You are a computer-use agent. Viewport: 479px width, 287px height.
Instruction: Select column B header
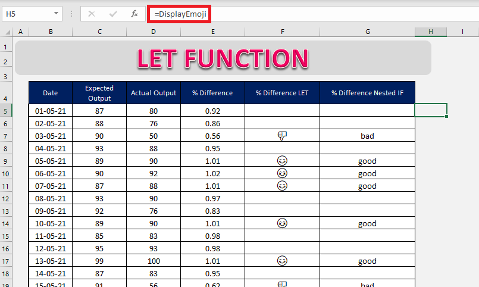51,32
